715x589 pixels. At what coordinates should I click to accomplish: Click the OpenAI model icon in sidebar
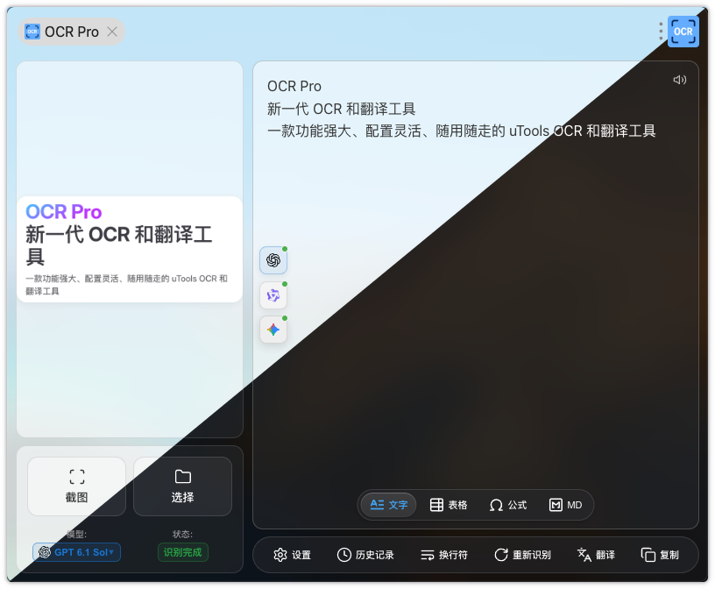[x=273, y=260]
